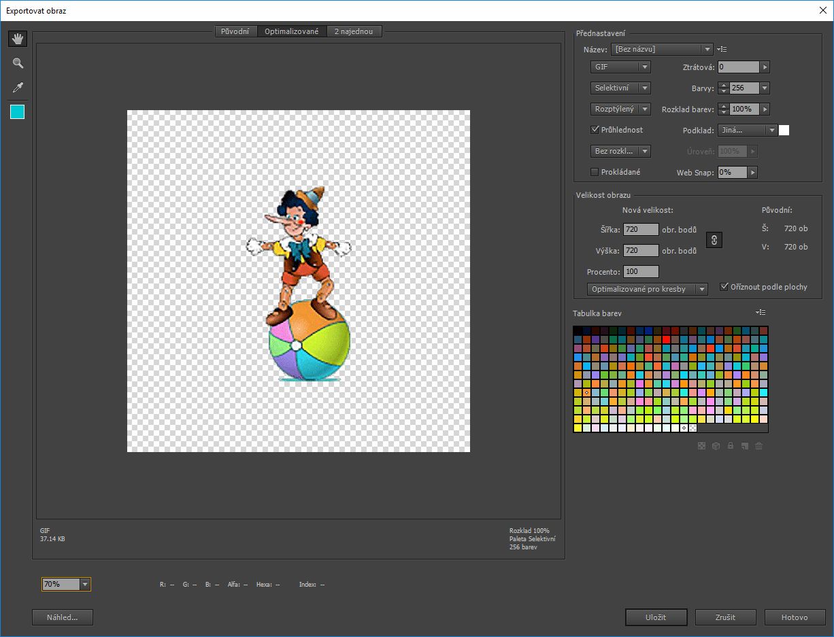Click the Zrušit button
This screenshot has height=637, width=834.
(x=725, y=617)
